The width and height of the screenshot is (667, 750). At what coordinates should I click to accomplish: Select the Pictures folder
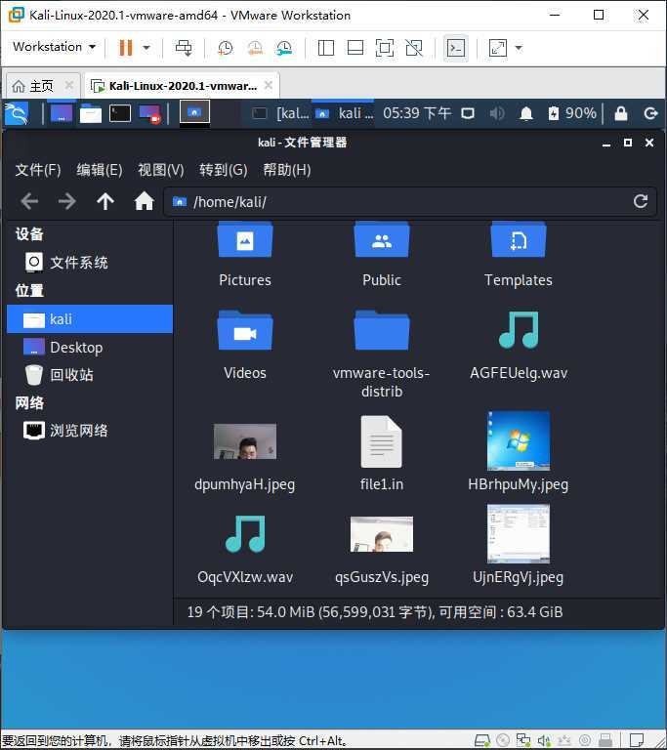coord(245,254)
